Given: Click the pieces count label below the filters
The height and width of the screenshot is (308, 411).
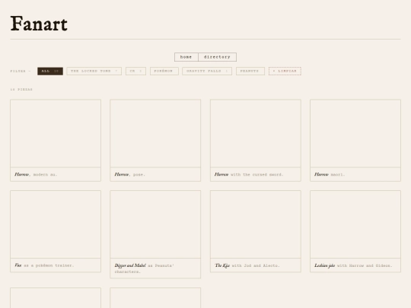Looking at the screenshot, I should pyautogui.click(x=21, y=90).
